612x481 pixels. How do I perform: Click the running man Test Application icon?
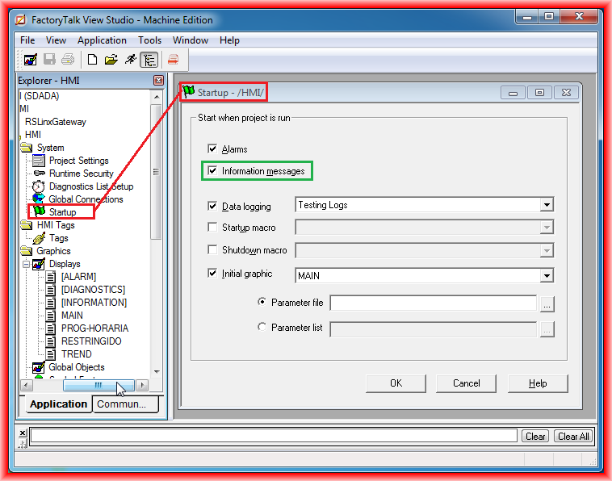130,60
